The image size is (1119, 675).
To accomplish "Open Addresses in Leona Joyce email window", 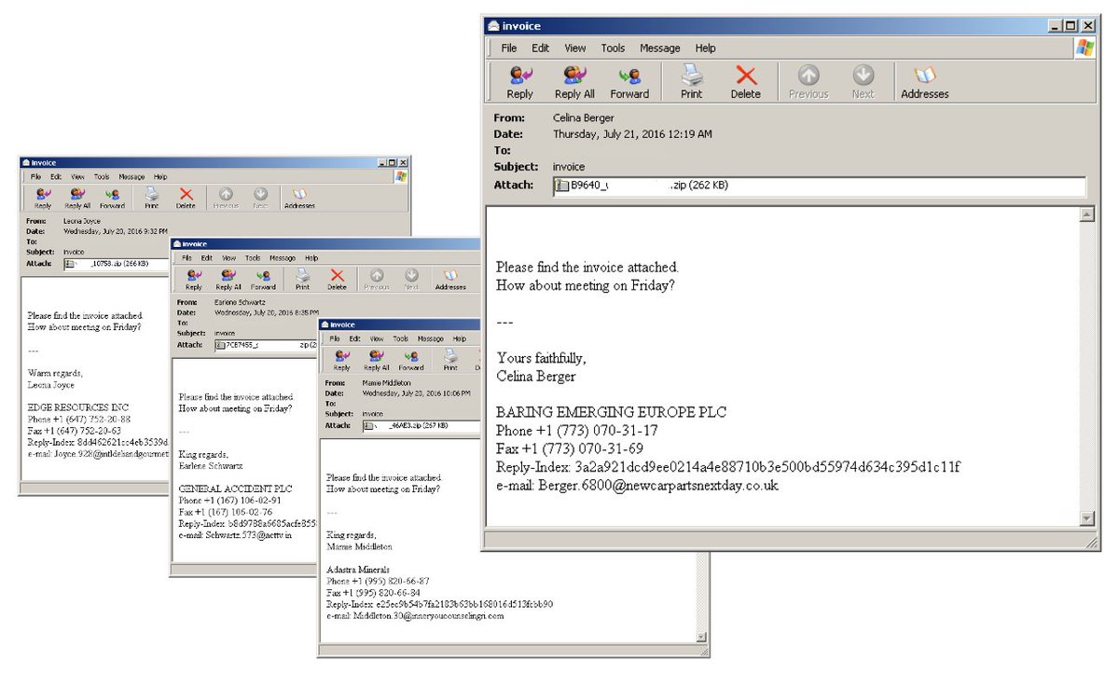I will pos(299,198).
